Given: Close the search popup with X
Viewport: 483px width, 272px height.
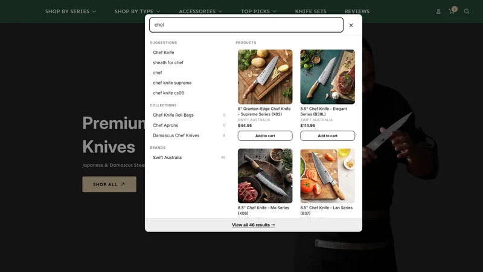Looking at the screenshot, I should click(x=351, y=25).
